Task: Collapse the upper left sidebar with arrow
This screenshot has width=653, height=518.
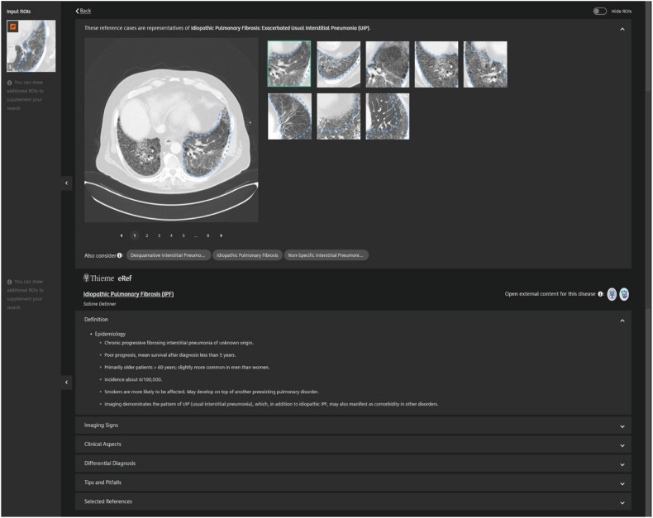Action: [67, 183]
